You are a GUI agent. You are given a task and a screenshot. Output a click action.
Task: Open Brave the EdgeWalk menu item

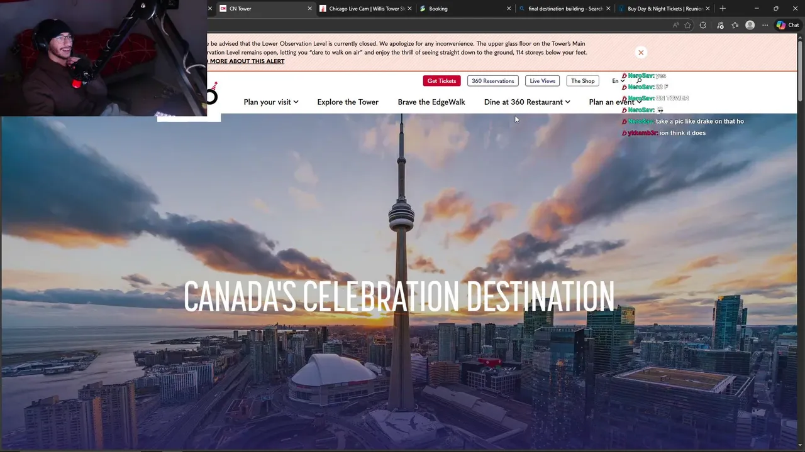431,102
